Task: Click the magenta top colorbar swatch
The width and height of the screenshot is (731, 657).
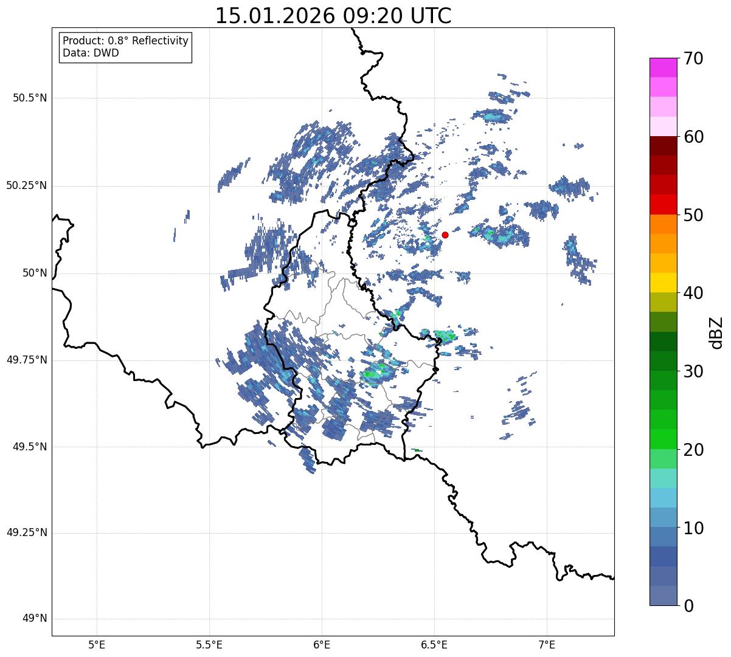Action: pos(663,67)
